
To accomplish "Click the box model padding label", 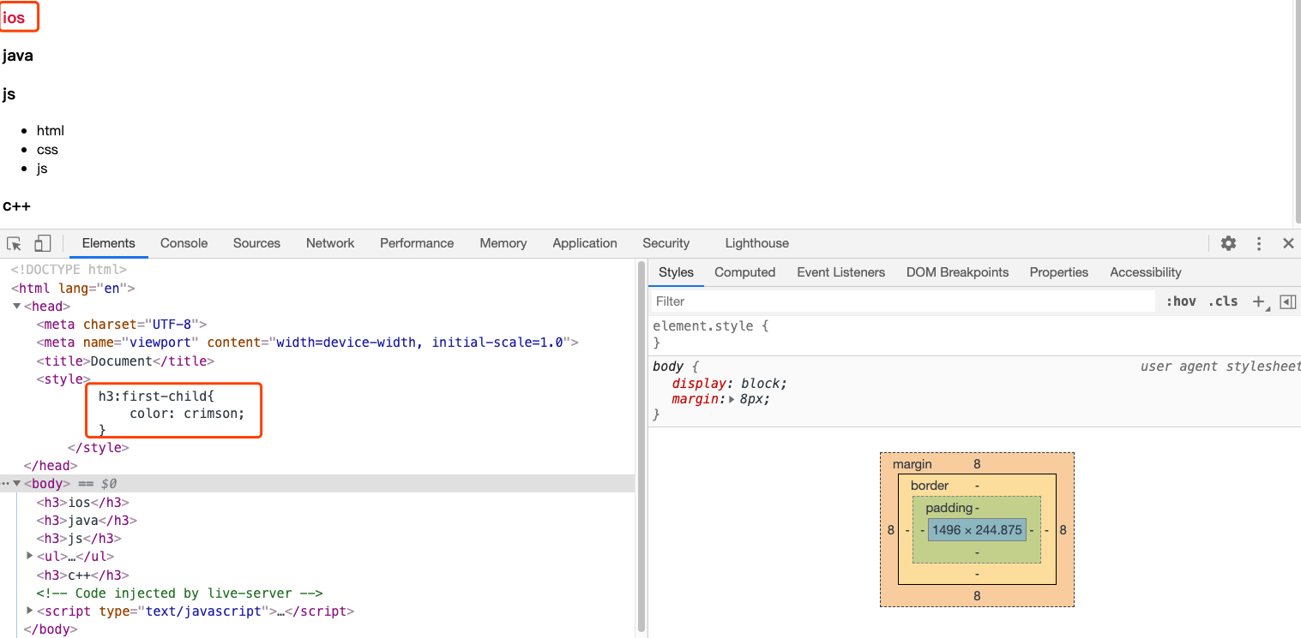I will tap(949, 508).
